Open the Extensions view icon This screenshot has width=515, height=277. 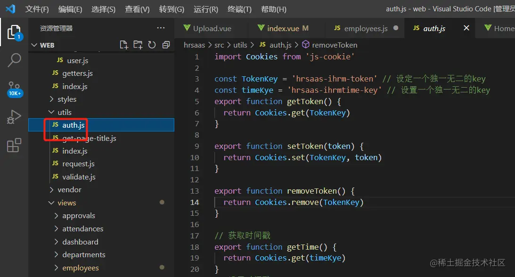tap(14, 145)
